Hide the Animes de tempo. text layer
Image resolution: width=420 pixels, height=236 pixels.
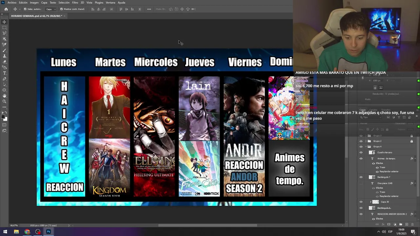point(361,159)
